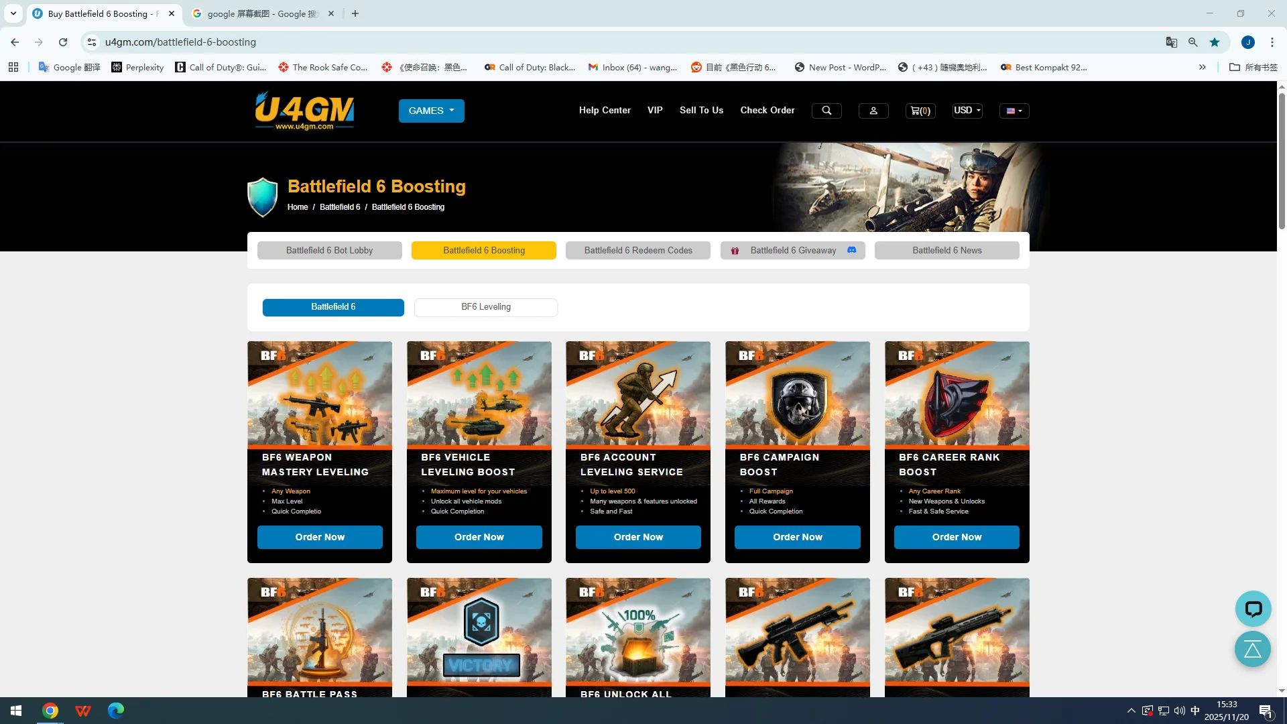Click the Google Translate icon in address bar
This screenshot has height=724, width=1287.
(x=1171, y=42)
